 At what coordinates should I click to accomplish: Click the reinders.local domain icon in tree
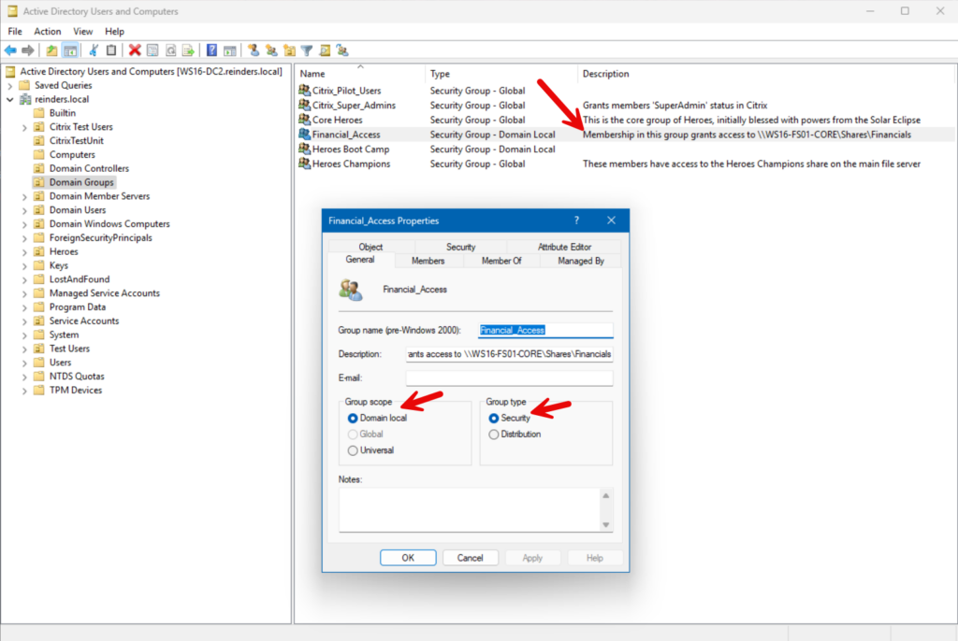25,99
